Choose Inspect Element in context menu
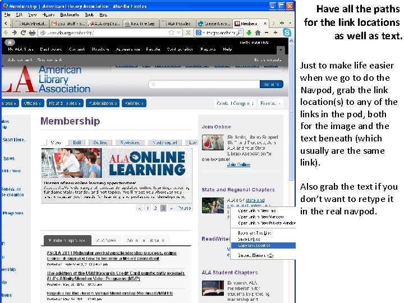Image resolution: width=404 pixels, height=303 pixels. click(263, 255)
